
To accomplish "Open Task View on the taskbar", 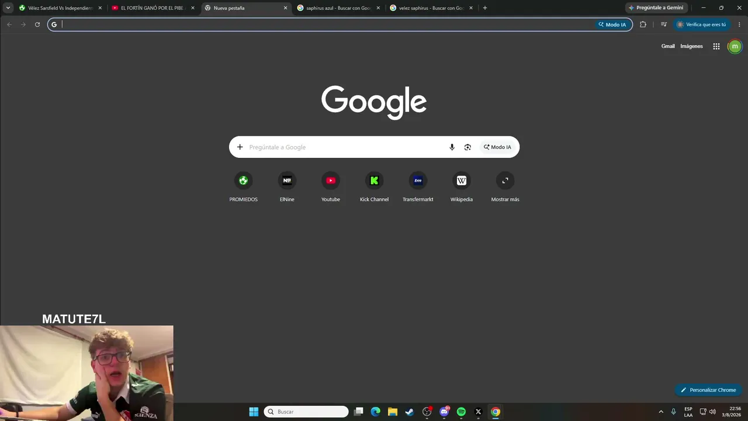I will pos(359,412).
